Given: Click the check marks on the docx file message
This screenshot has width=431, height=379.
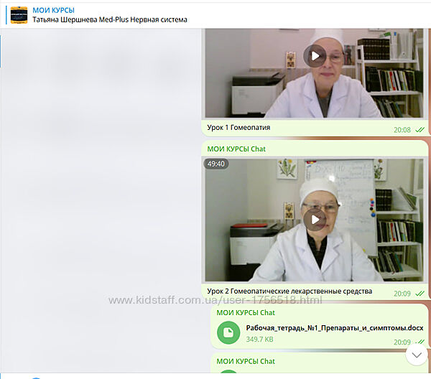Looking at the screenshot, I should (x=420, y=342).
